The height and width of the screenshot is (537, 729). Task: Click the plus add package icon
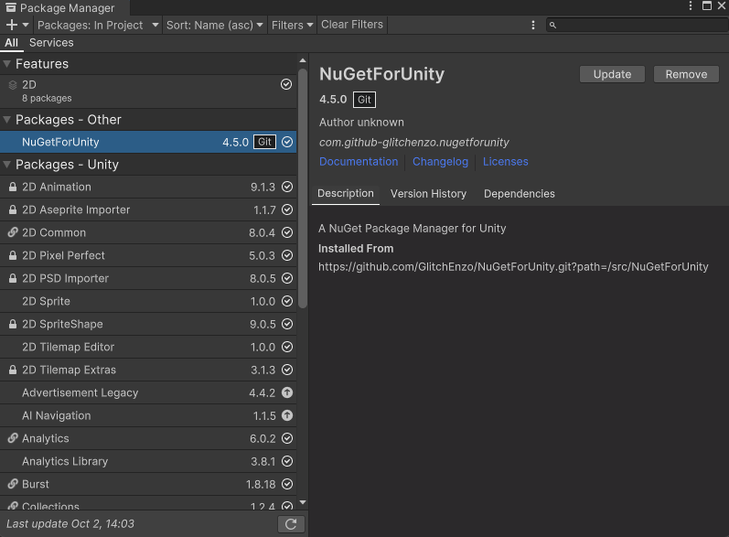[12, 25]
